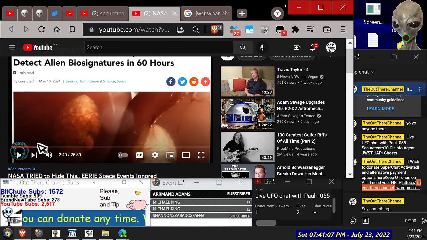This screenshot has height=240, width=427.
Task: Open Brave Shields lion icon
Action: tap(214, 30)
